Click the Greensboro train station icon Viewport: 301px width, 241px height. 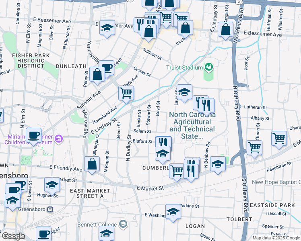(50, 209)
